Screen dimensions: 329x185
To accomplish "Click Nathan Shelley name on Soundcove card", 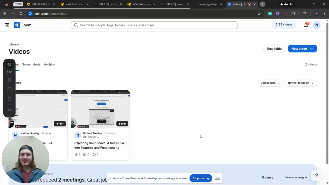I will tap(92, 133).
